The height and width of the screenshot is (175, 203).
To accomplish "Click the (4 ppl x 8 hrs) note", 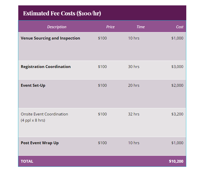I will pyautogui.click(x=33, y=120).
